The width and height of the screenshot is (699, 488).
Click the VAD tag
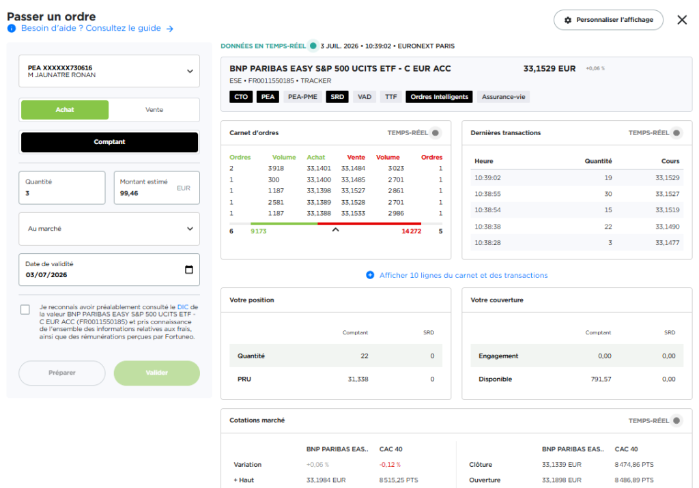pos(365,97)
